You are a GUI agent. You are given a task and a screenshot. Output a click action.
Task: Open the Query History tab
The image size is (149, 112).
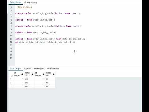(31, 2)
